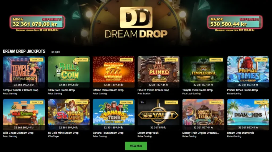The height and width of the screenshot is (152, 272).
Task: Select the Dream Drop Diamonds game tile
Action: click(x=248, y=115)
